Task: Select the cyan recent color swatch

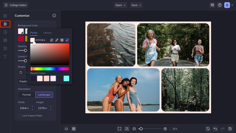Action: click(x=66, y=78)
